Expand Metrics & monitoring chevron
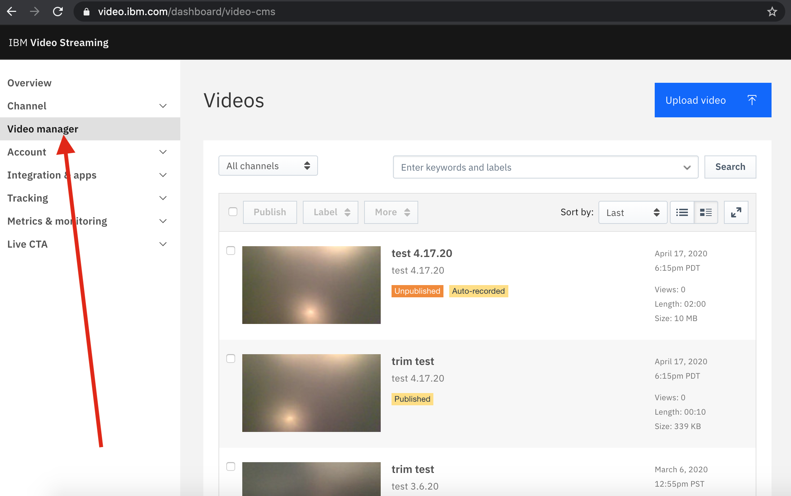 click(163, 221)
